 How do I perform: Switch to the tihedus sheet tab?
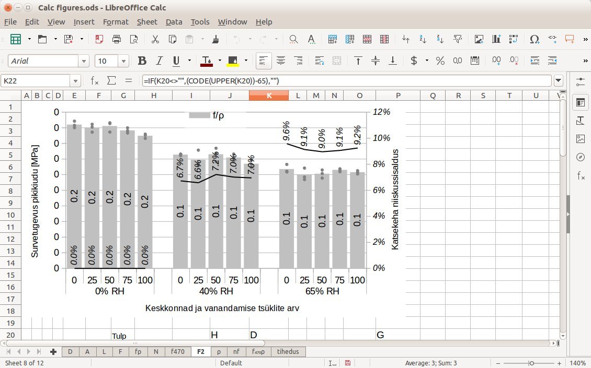[x=288, y=352]
